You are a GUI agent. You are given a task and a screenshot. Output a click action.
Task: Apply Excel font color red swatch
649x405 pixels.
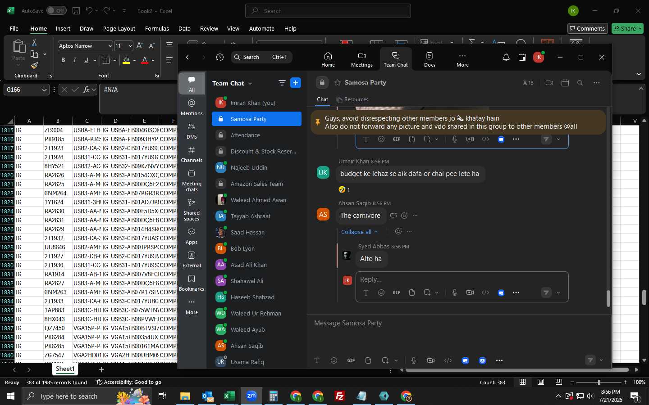[x=145, y=60]
